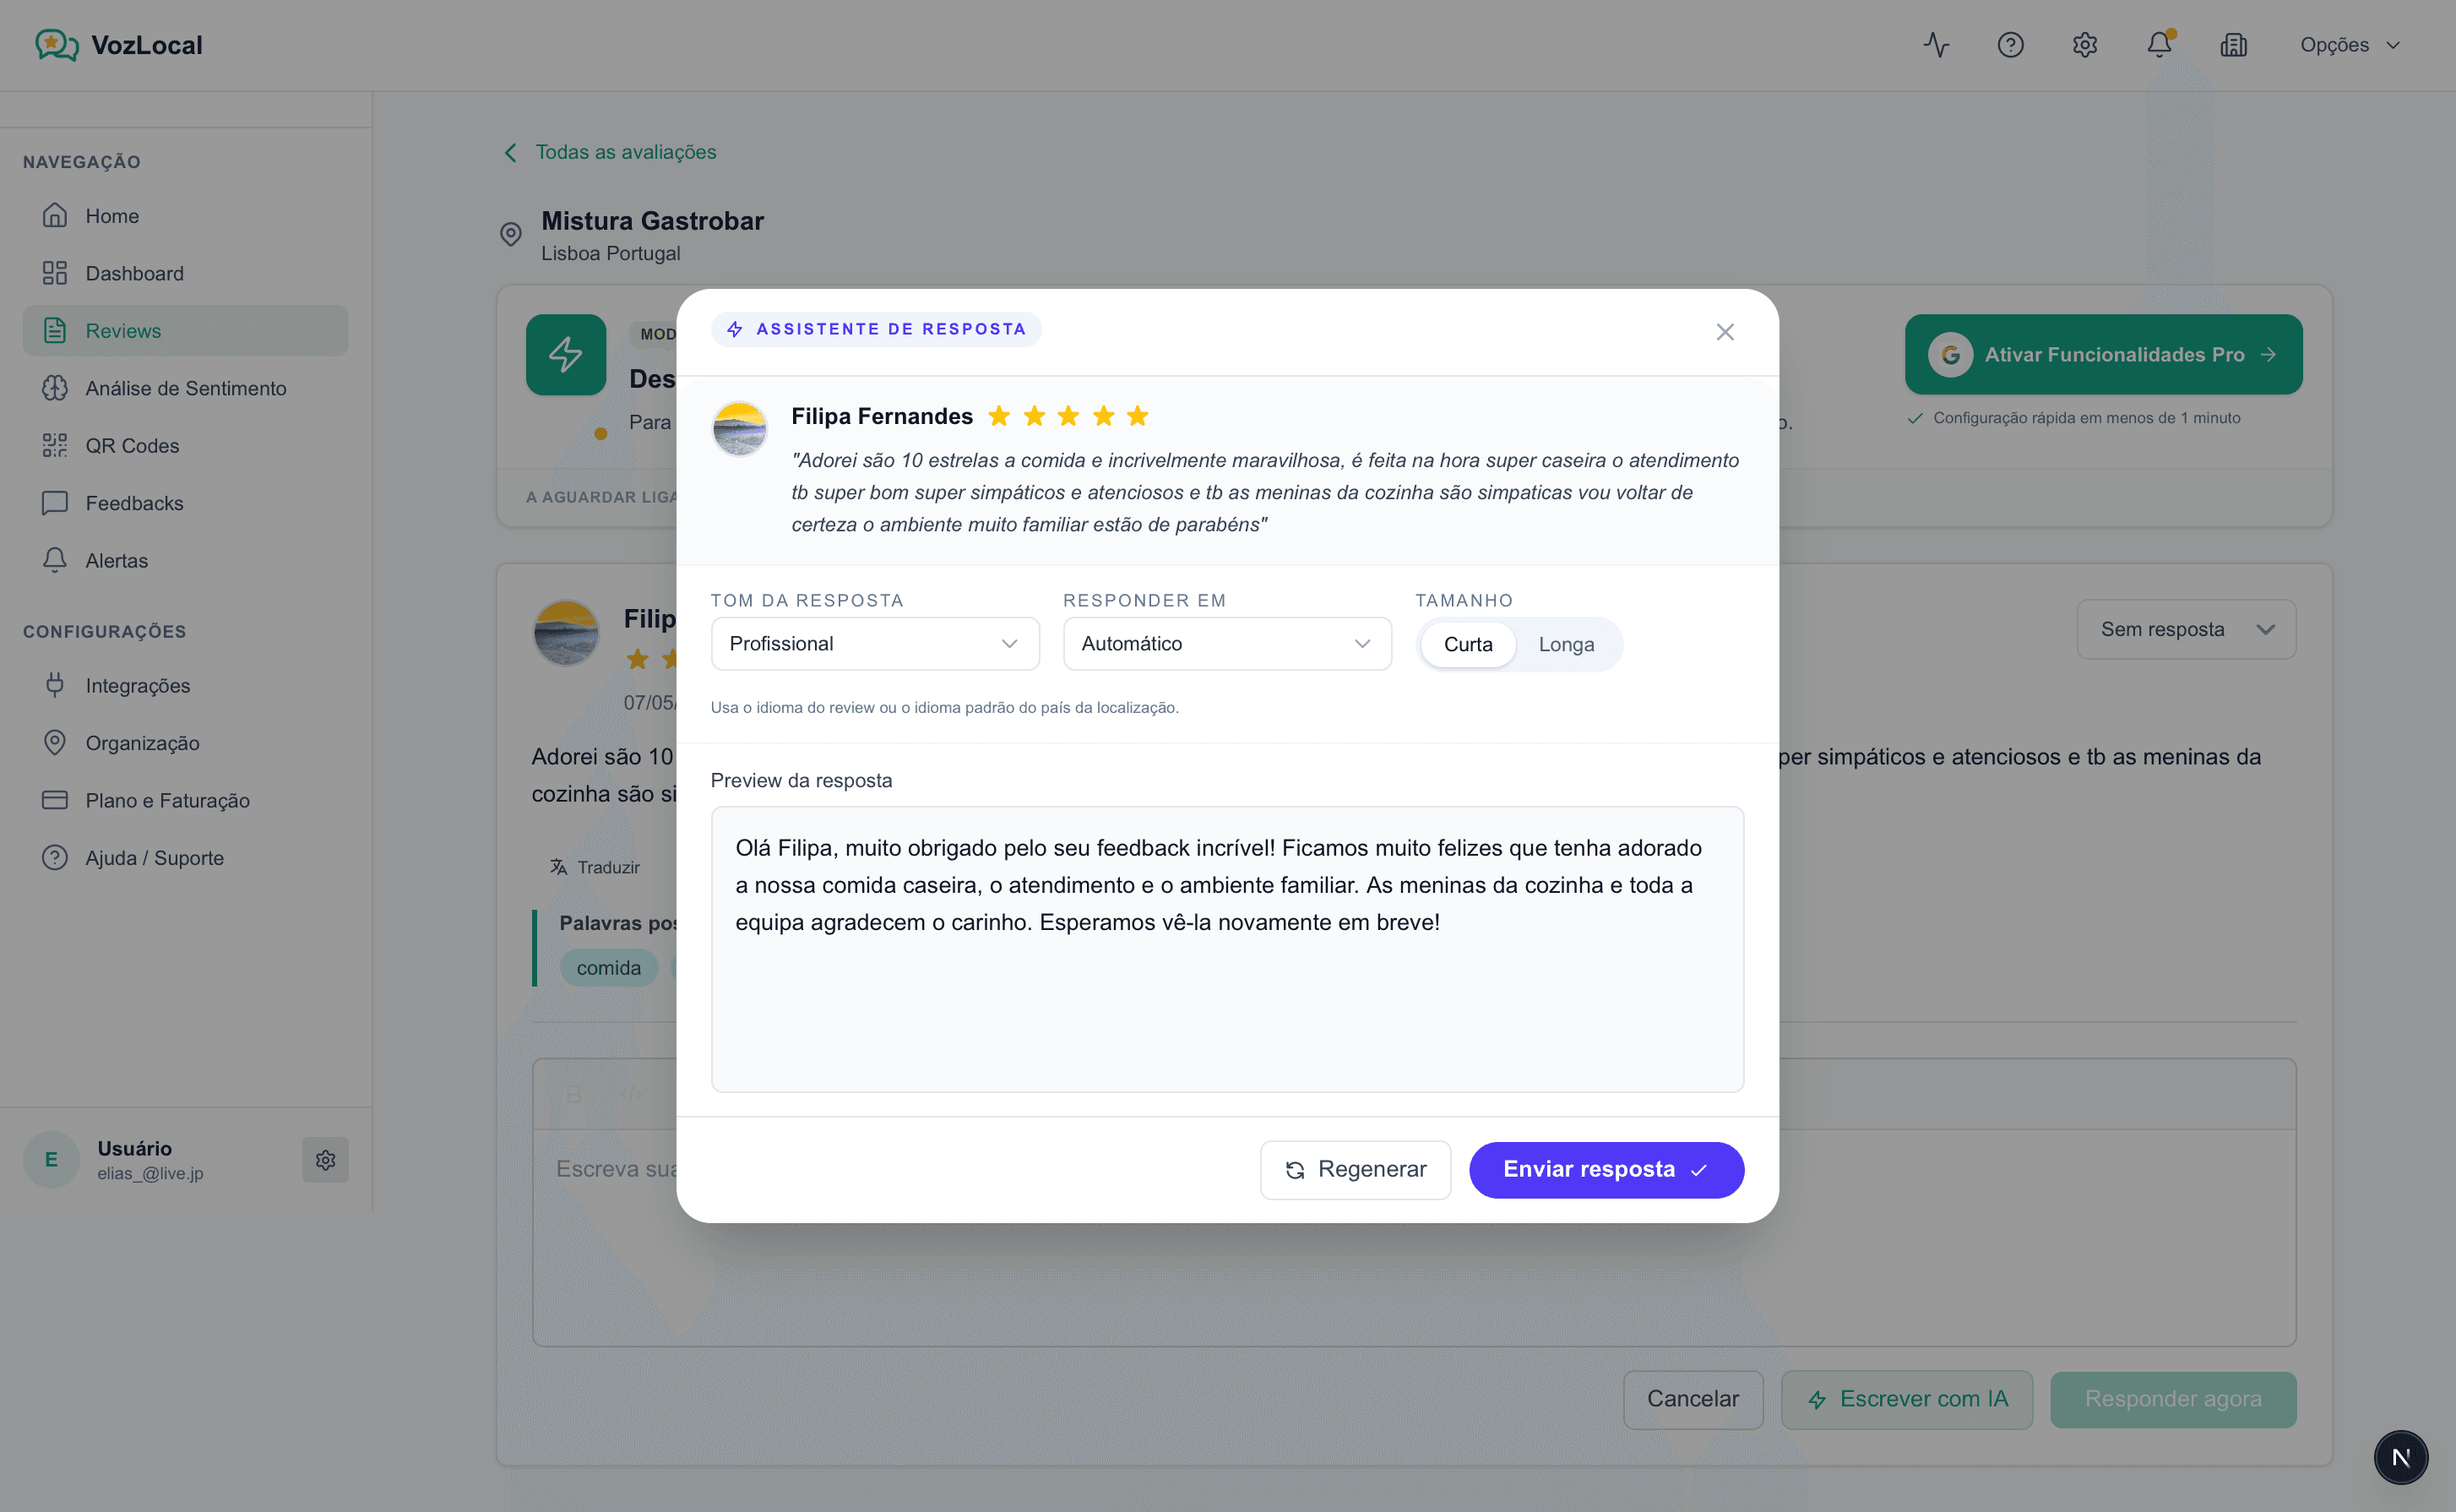Click the Mistura Gastrobar heading
Viewport: 2456px width, 1512px height.
653,221
